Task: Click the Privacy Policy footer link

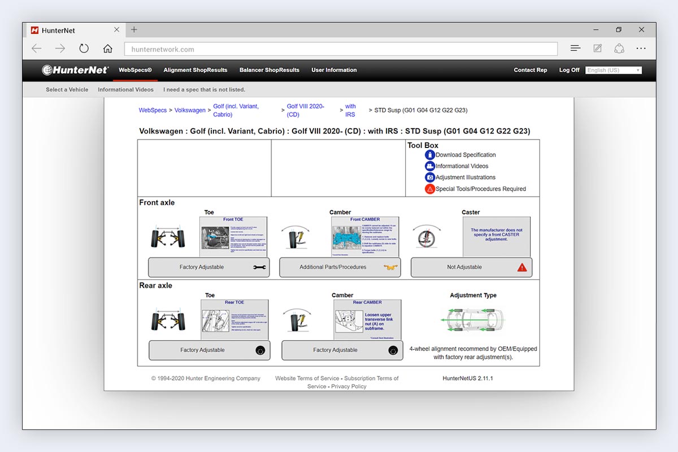Action: pyautogui.click(x=349, y=386)
